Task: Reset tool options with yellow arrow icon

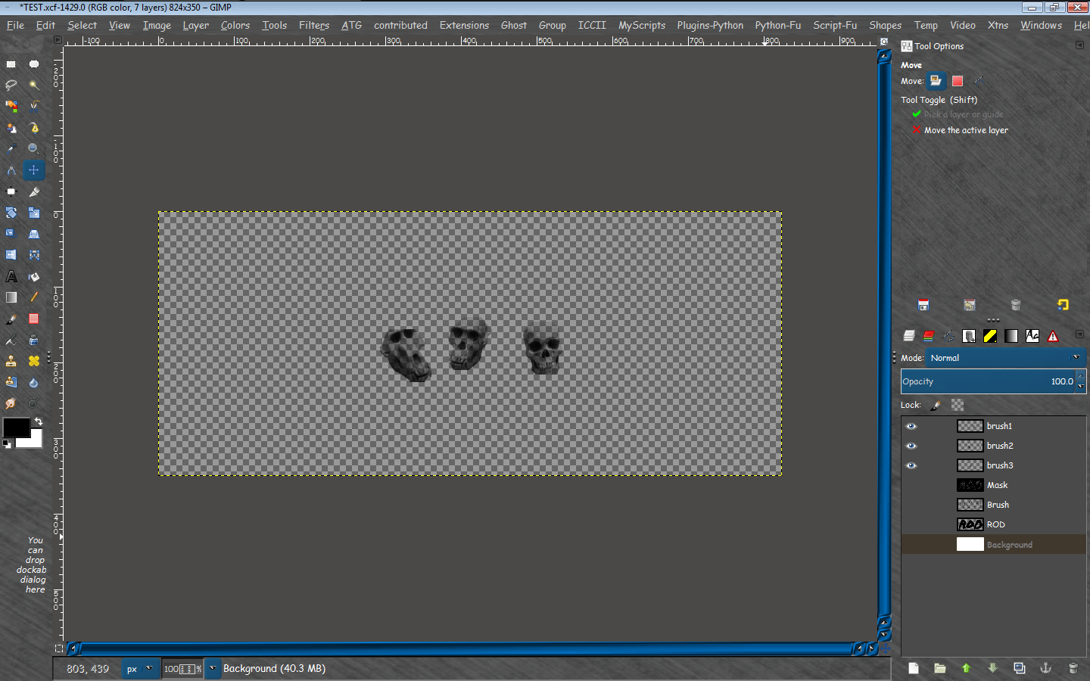Action: pos(1063,305)
